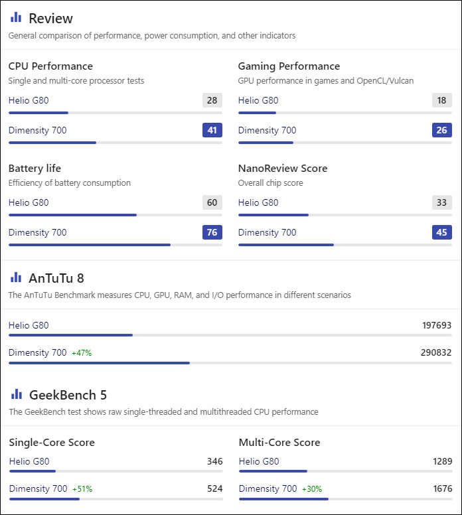Click the bar chart icon beside Review
462x515 pixels.
coord(16,17)
